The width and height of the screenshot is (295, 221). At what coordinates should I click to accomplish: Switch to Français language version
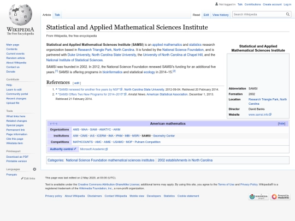(x=11, y=175)
